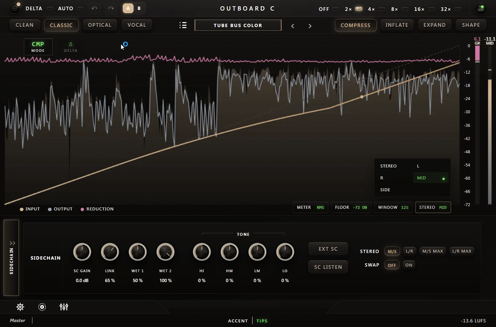Click the WET 1 knob
Image resolution: width=496 pixels, height=327 pixels.
(138, 252)
